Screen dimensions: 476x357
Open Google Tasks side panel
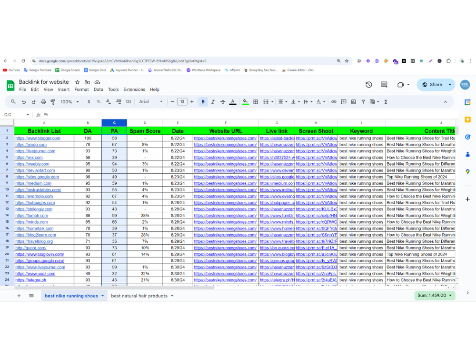click(467, 137)
